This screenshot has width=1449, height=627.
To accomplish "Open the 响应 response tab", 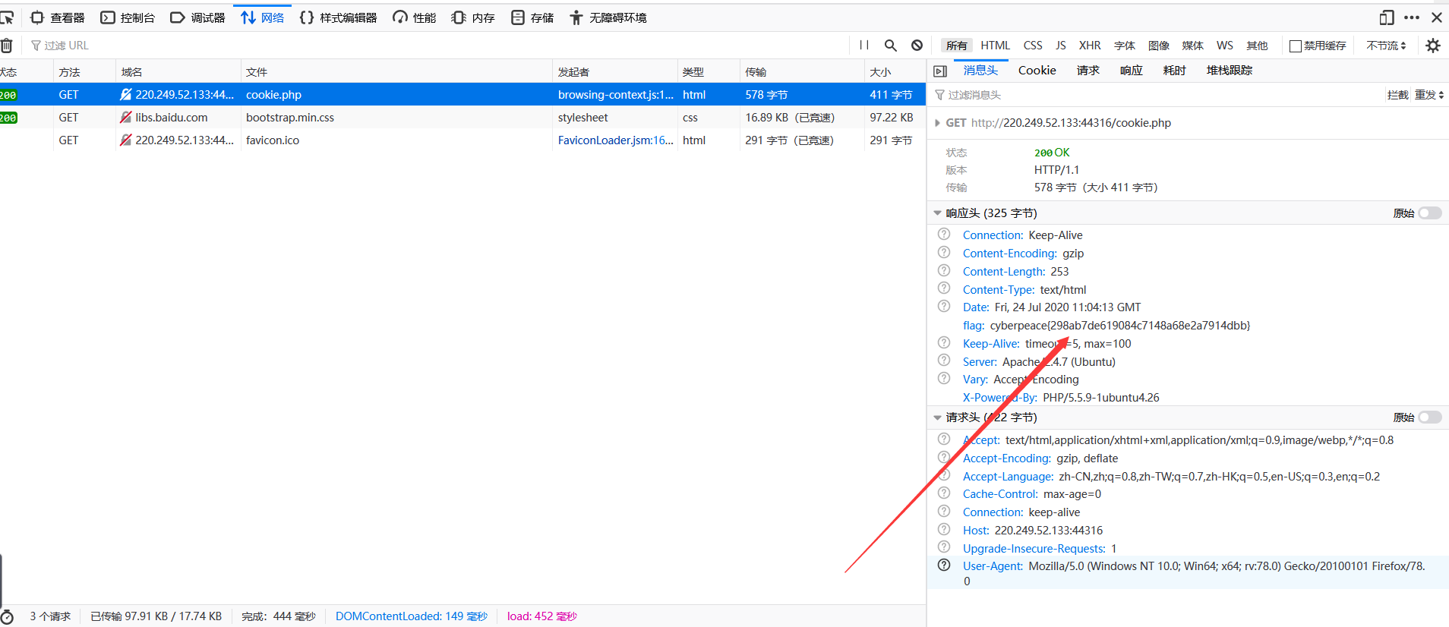I will pyautogui.click(x=1132, y=71).
